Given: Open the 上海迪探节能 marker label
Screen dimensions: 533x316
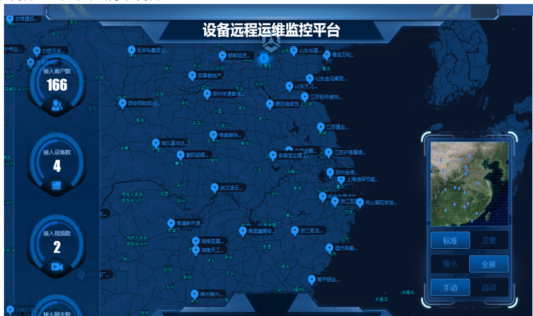Looking at the screenshot, I should (361, 180).
